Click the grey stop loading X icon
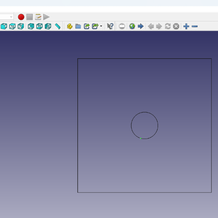 point(176,26)
